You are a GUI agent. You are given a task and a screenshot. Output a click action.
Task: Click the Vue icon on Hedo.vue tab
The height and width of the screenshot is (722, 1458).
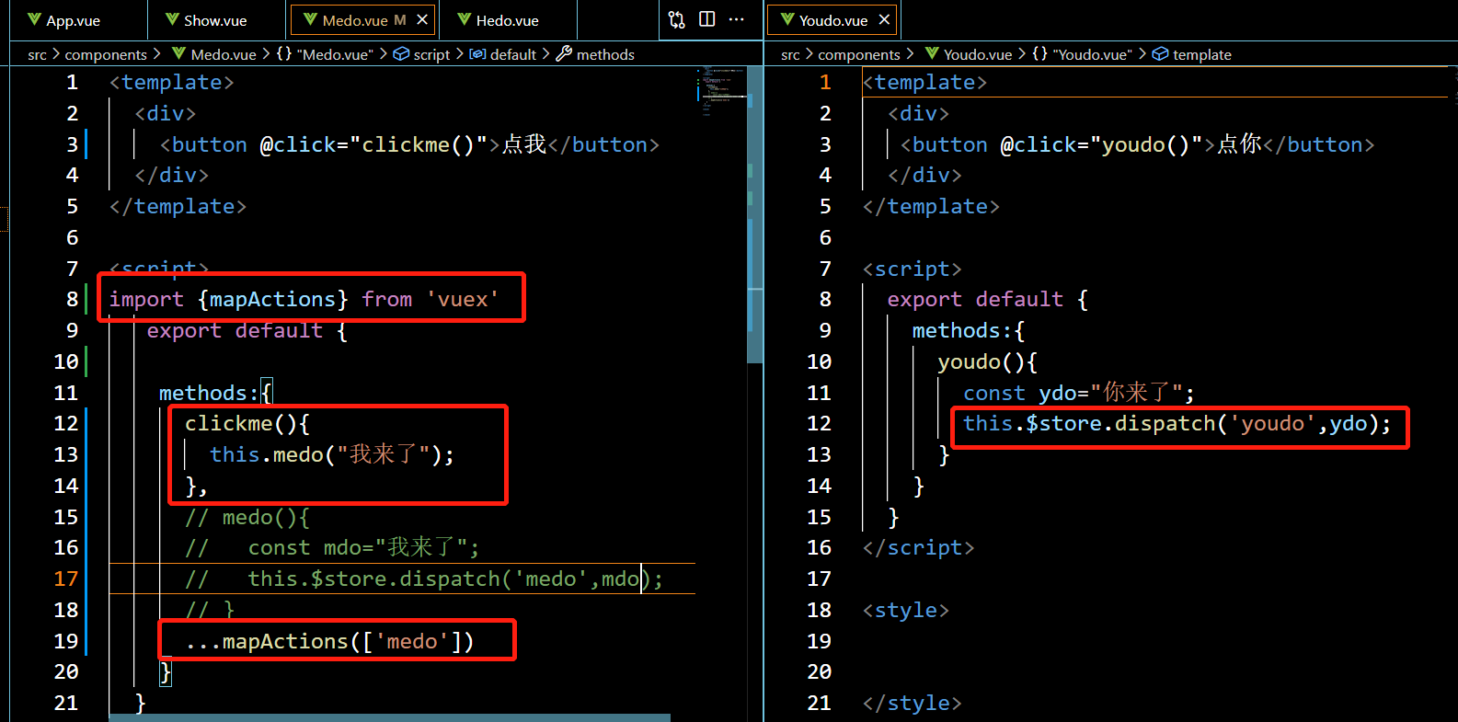pos(464,19)
